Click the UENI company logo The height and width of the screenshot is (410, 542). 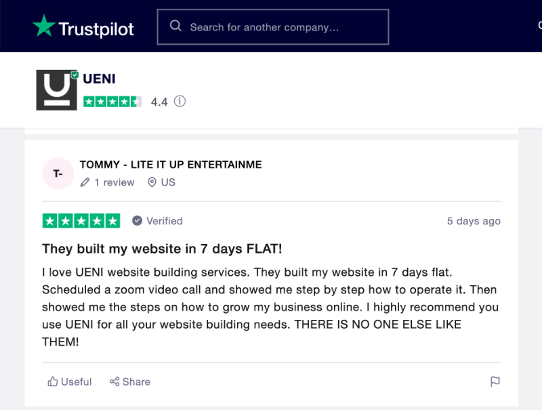56,89
